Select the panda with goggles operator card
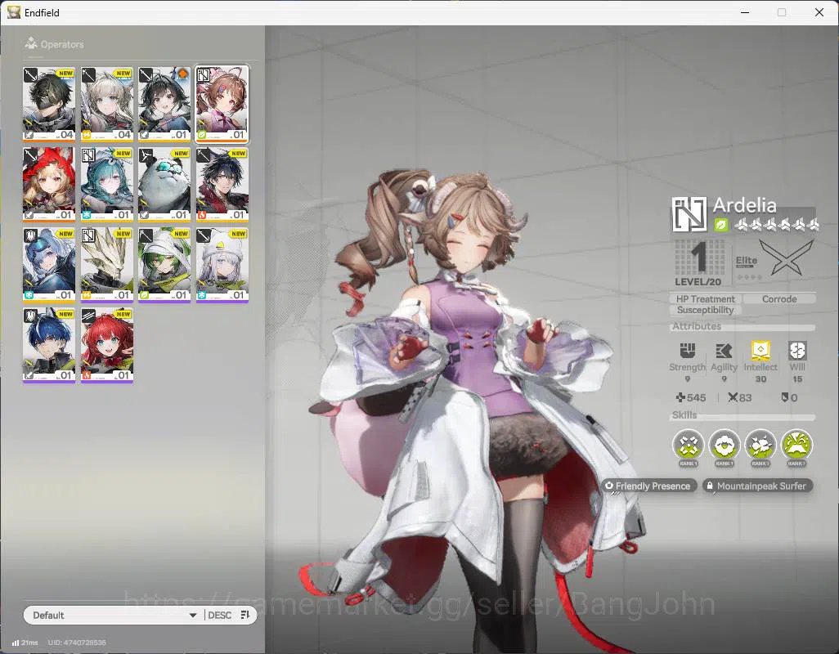Screen dimensions: 839x654 164,184
